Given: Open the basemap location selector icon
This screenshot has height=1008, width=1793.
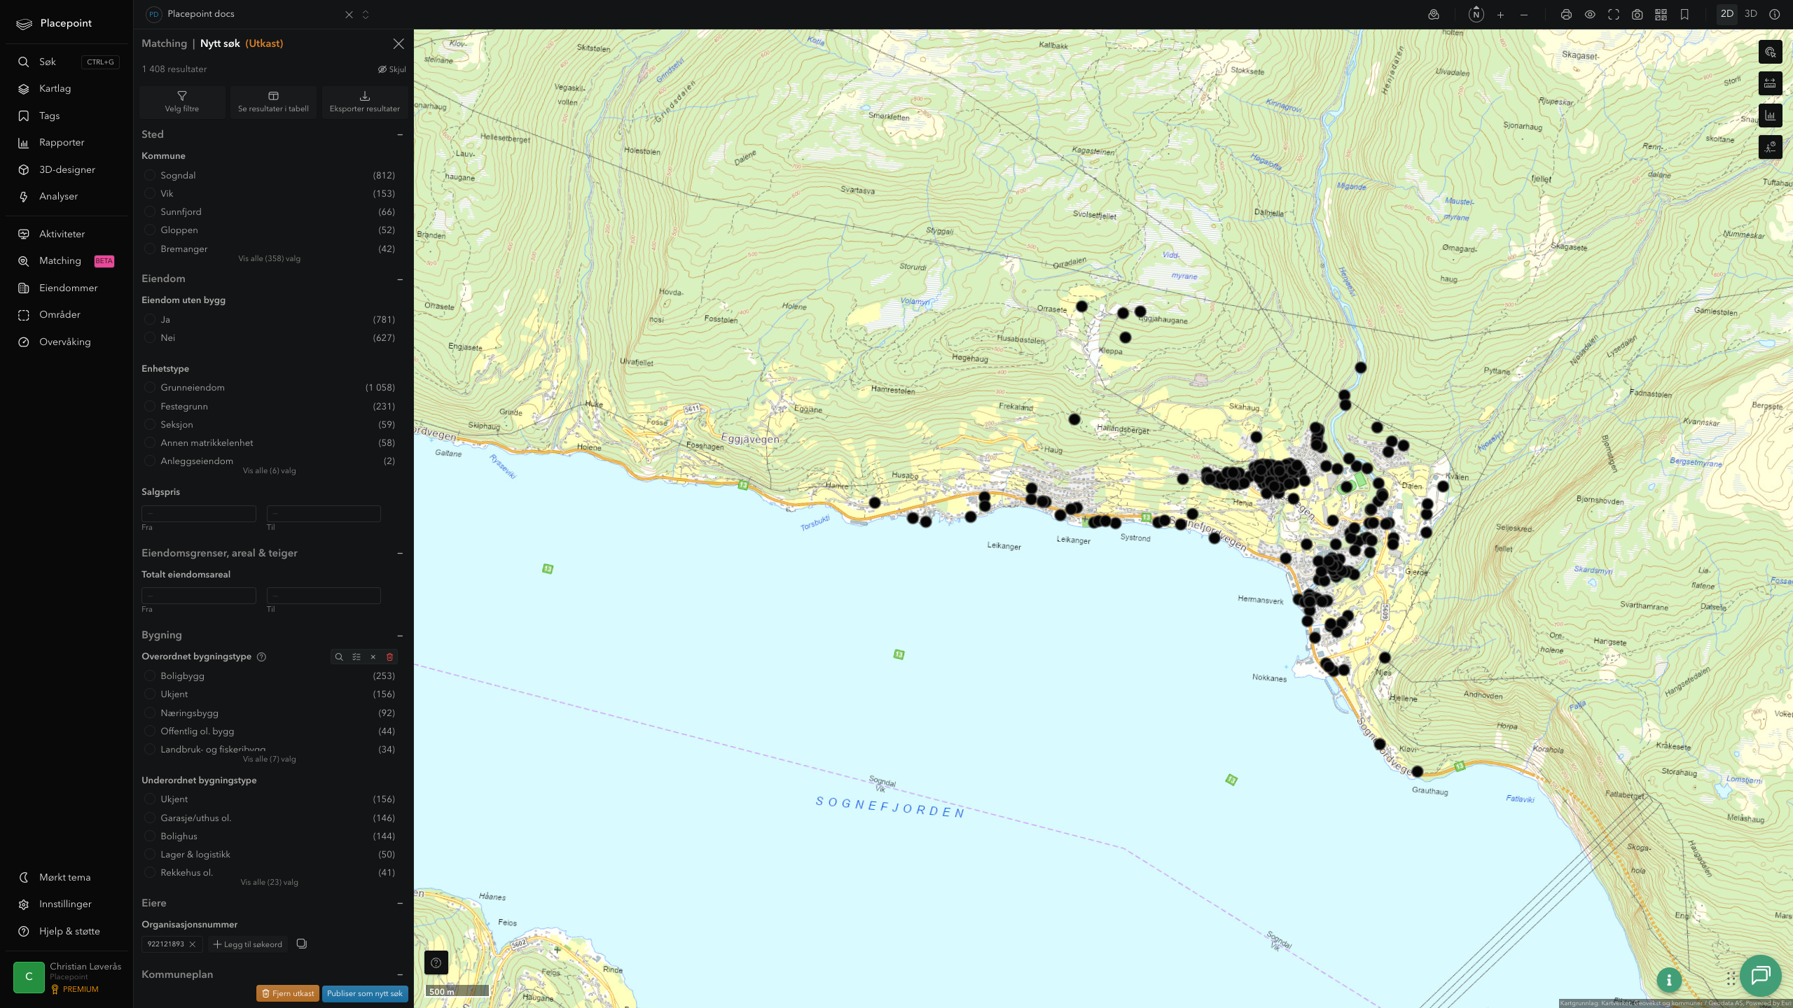Looking at the screenshot, I should click(1434, 15).
